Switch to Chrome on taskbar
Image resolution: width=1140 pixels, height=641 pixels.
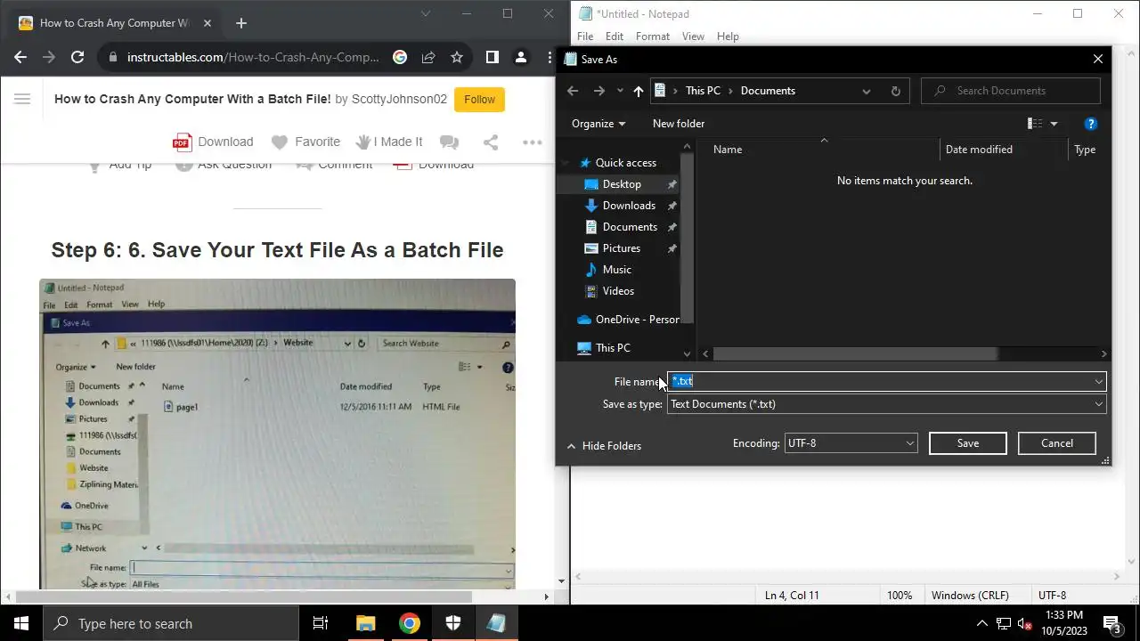click(409, 623)
